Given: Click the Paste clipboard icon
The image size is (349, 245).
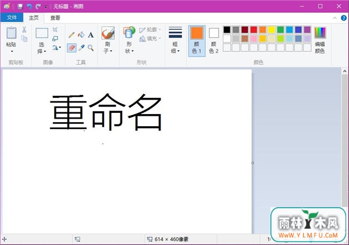Looking at the screenshot, I should tap(11, 33).
